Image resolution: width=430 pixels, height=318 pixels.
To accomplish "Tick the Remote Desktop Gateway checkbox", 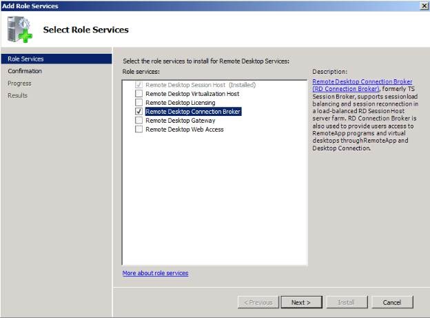I will (x=139, y=120).
